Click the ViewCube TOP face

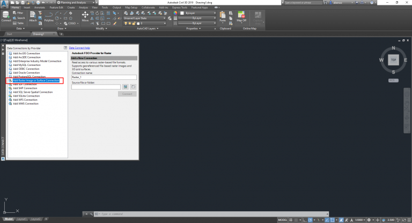(x=393, y=60)
